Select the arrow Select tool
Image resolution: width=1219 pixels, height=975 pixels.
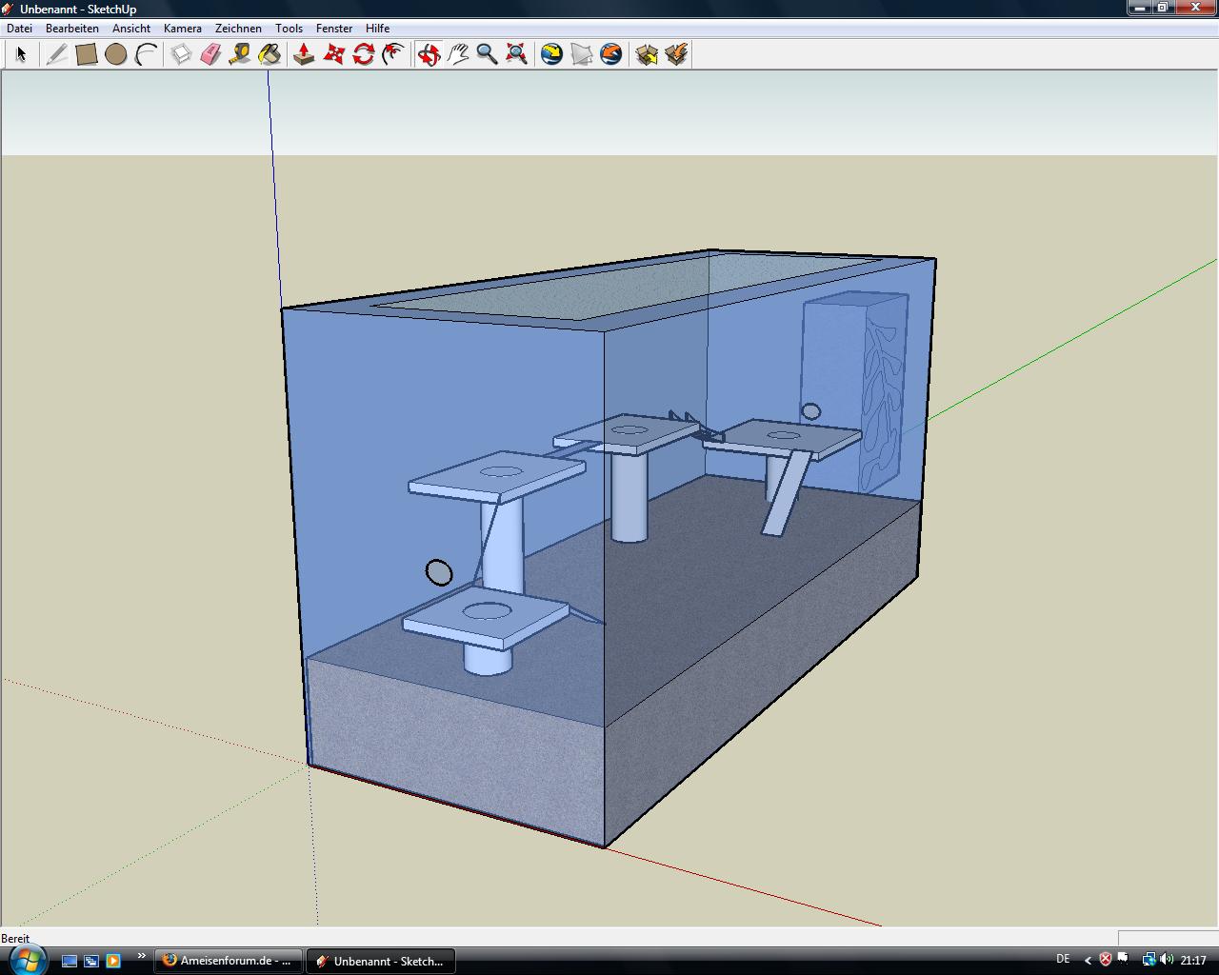(x=21, y=54)
